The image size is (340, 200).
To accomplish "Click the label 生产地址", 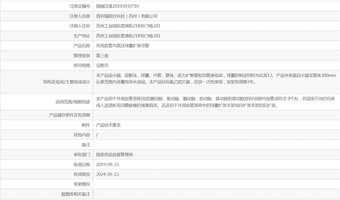I will pyautogui.click(x=82, y=36).
